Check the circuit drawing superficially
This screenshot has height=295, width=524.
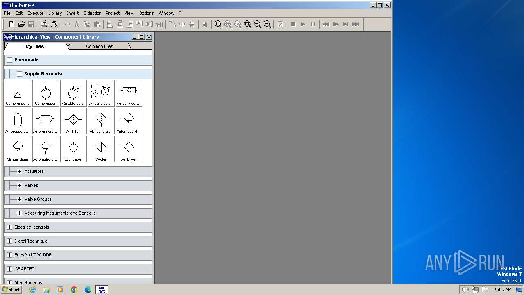click(x=280, y=24)
